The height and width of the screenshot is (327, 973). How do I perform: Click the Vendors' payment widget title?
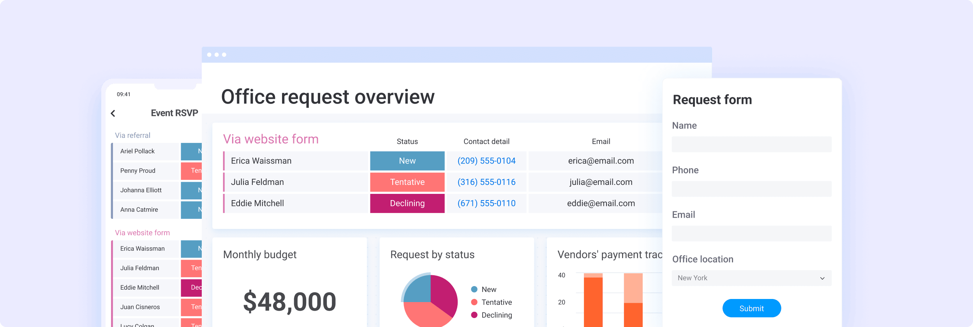pos(610,255)
